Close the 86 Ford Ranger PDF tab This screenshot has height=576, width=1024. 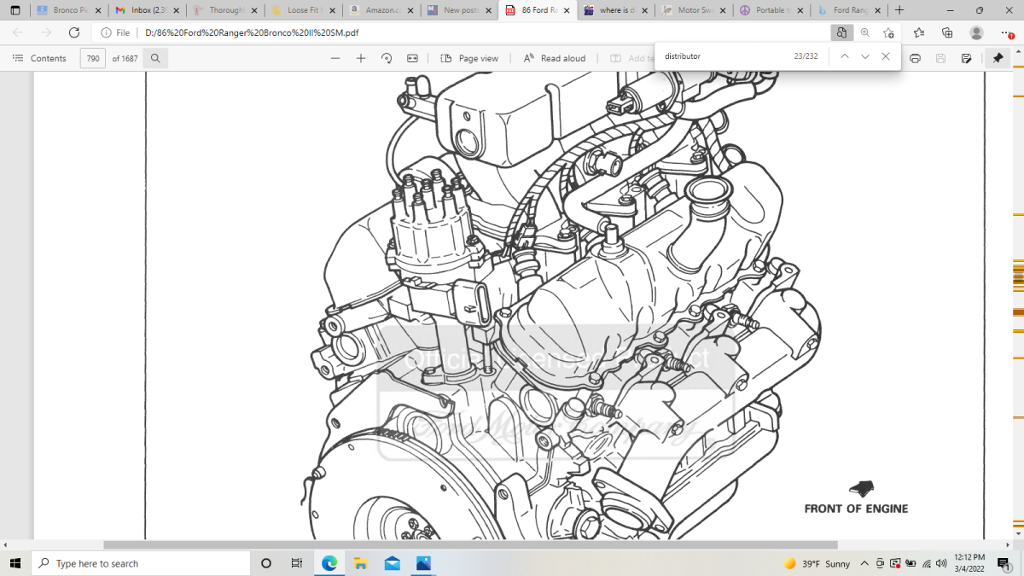point(567,10)
